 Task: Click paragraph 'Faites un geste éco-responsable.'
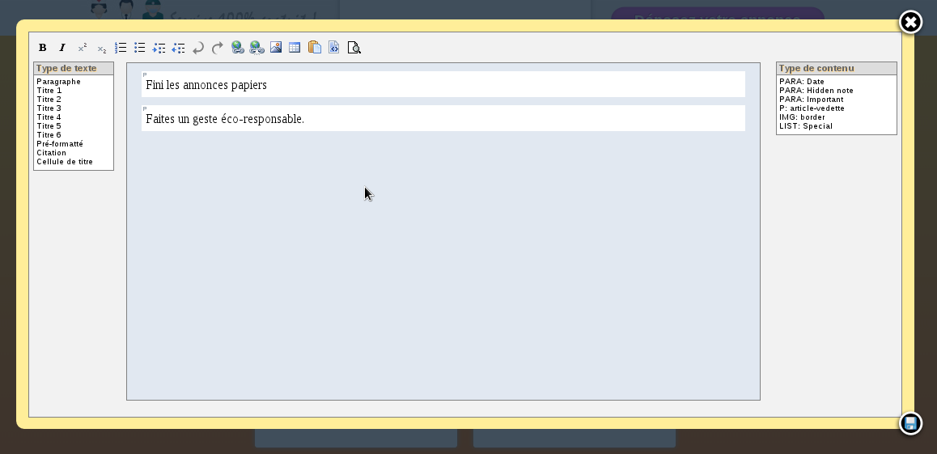[225, 119]
